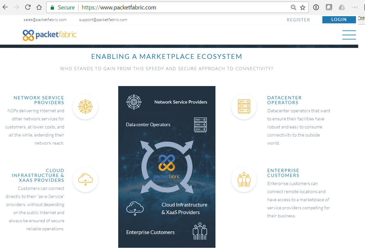365x252 pixels.
Task: Navigate back using the back arrow
Action: 5,7
